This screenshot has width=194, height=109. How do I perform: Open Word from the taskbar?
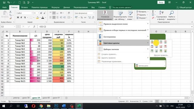coord(64,106)
